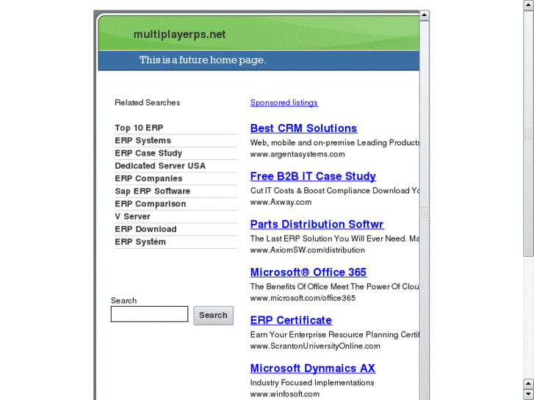Select V Server related search
This screenshot has width=534, height=400.
tap(132, 217)
